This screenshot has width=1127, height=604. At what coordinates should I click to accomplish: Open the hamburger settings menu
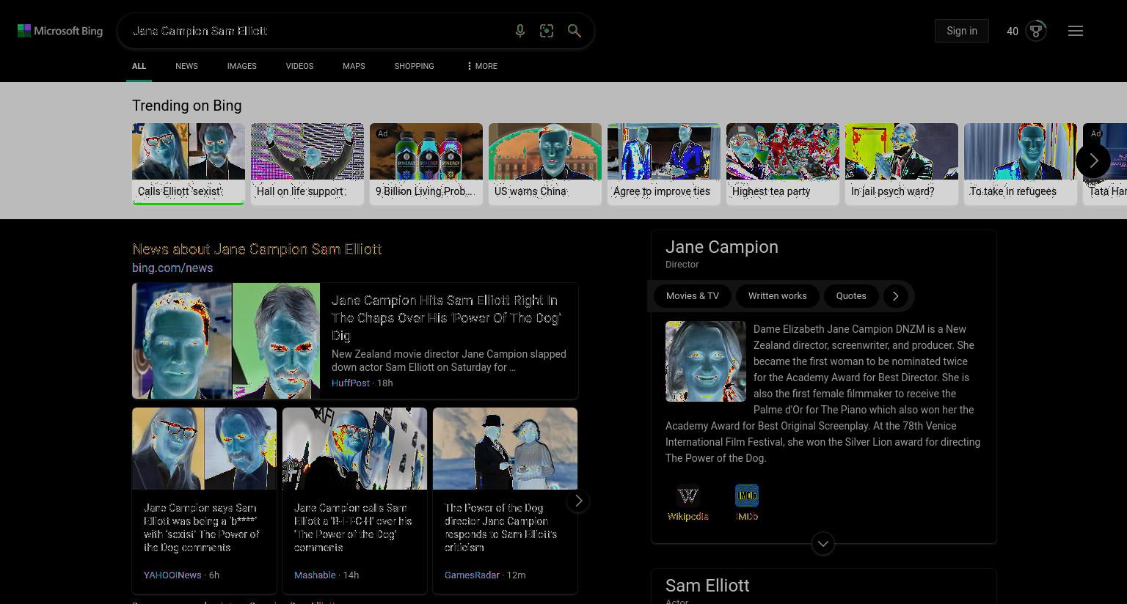(1076, 31)
